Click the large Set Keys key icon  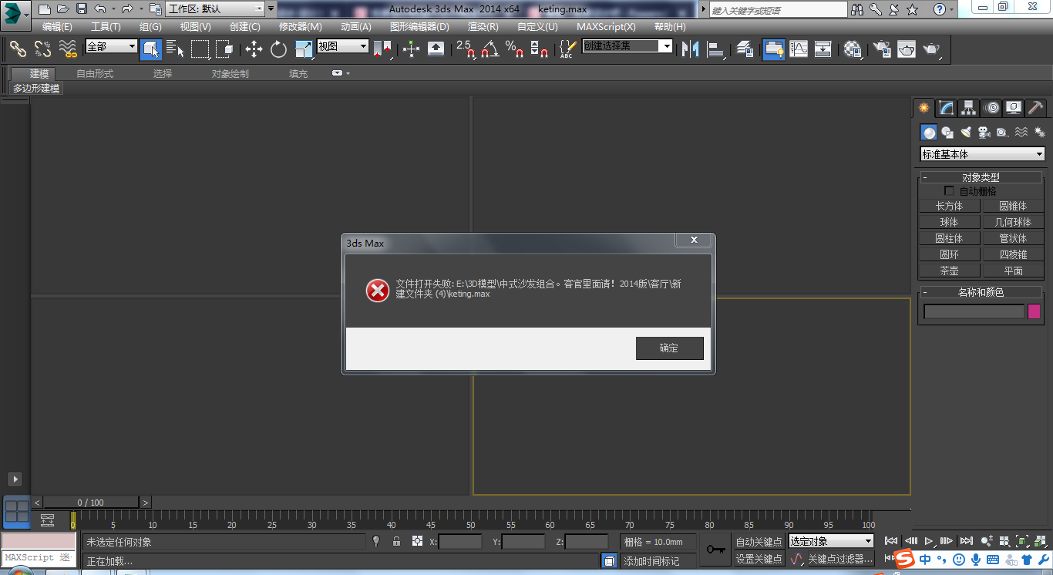tap(715, 550)
